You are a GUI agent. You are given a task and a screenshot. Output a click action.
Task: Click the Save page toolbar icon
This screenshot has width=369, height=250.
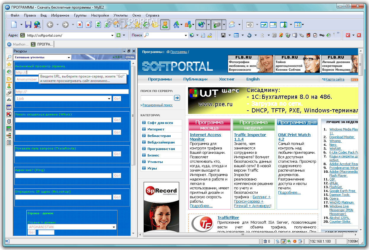coord(28,25)
